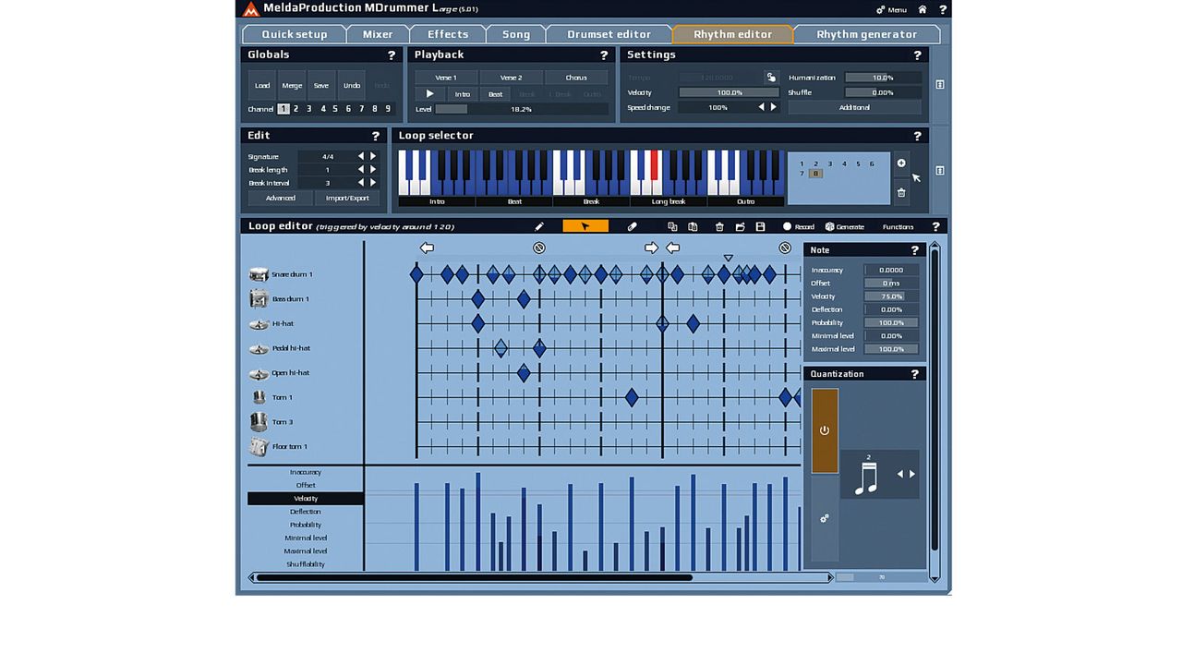Switch to the Song tab
1182x665 pixels.
click(x=516, y=34)
